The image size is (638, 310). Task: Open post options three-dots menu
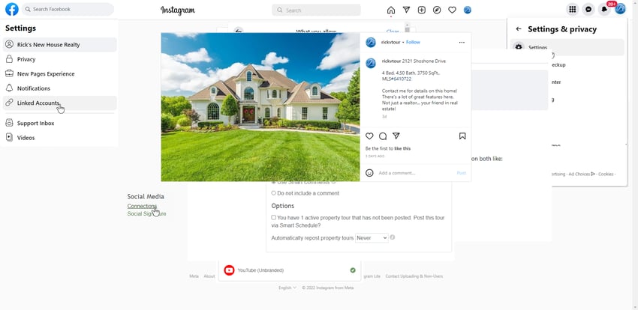point(462,42)
